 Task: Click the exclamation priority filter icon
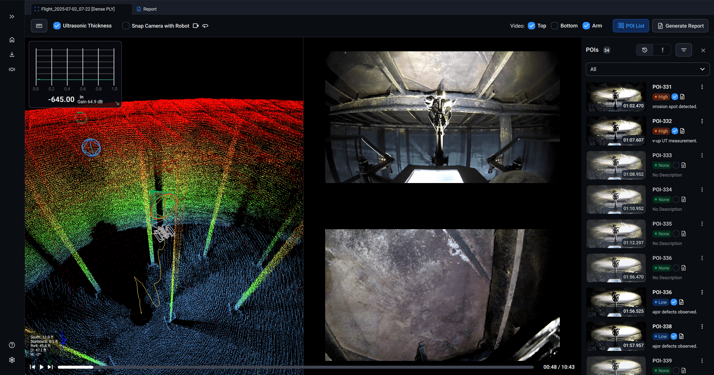662,50
